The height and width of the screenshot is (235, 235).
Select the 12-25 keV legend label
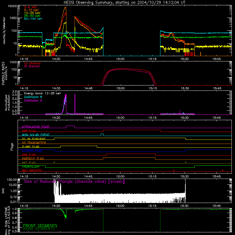[32, 13]
